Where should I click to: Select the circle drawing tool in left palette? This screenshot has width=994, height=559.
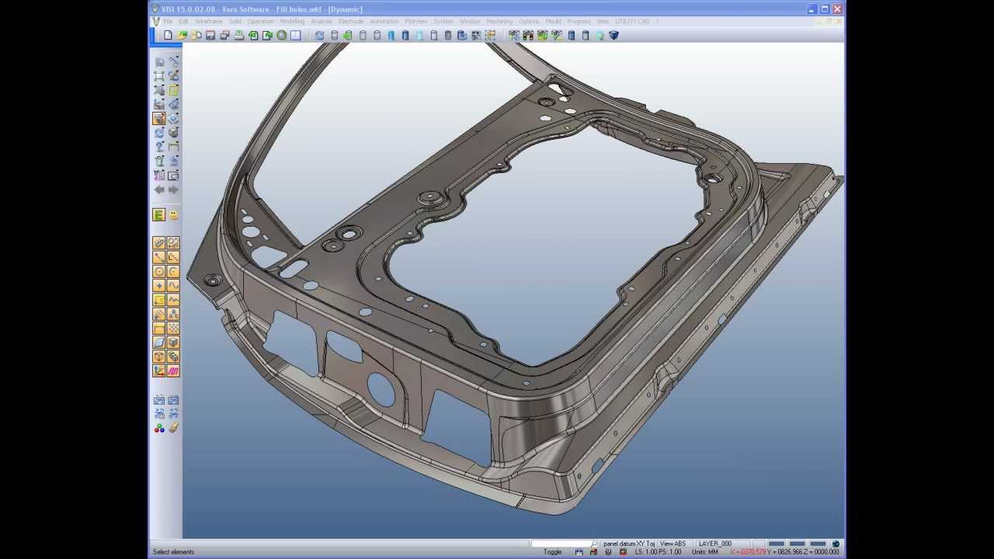click(159, 272)
